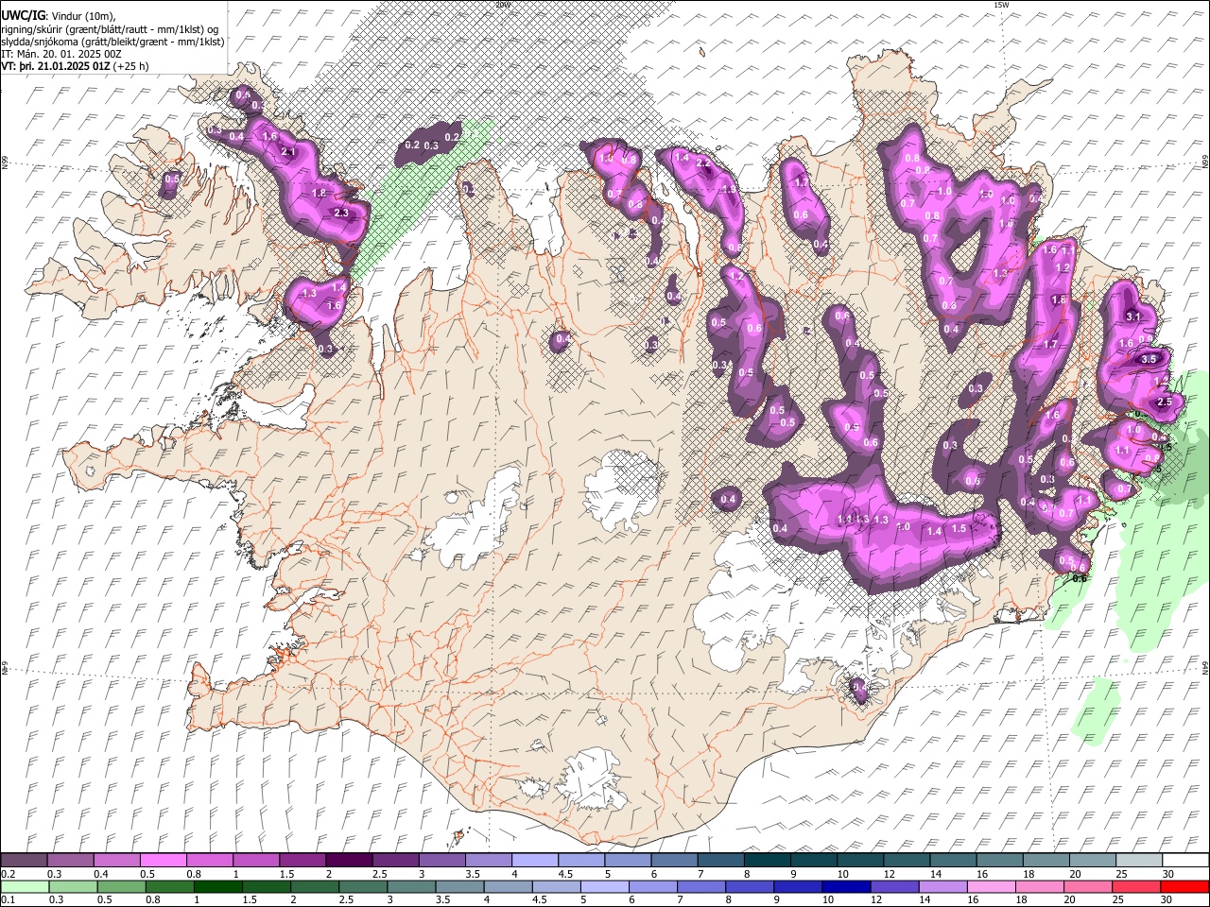Click the 3.5 snowfall value on the map
The width and height of the screenshot is (1210, 907).
click(x=1149, y=359)
